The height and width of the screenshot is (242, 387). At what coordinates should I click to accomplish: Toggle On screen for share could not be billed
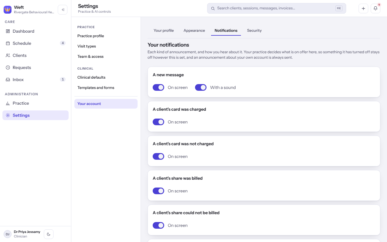158,225
